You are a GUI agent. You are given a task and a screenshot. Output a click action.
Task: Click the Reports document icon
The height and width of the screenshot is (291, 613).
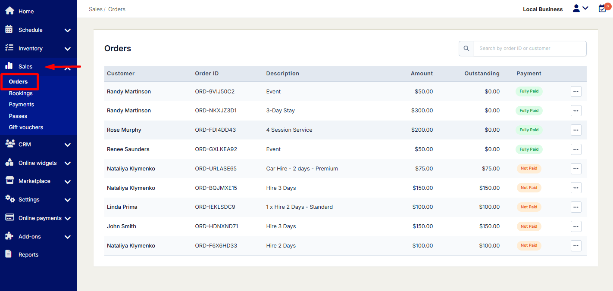(9, 254)
